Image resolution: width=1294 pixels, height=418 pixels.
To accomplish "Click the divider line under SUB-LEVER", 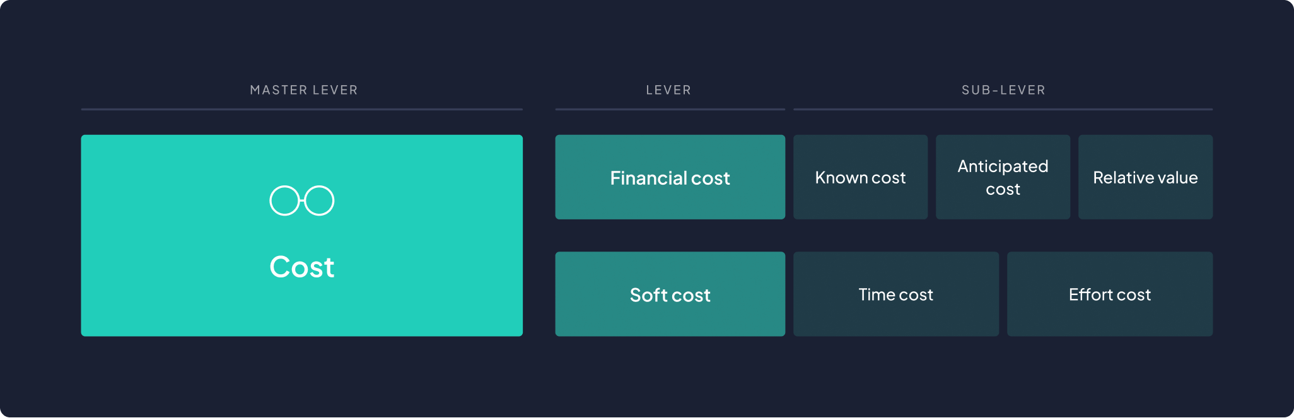I will (1003, 109).
